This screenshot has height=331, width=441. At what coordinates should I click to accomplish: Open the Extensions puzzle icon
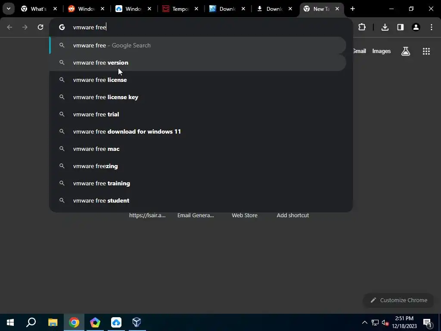pos(362,27)
